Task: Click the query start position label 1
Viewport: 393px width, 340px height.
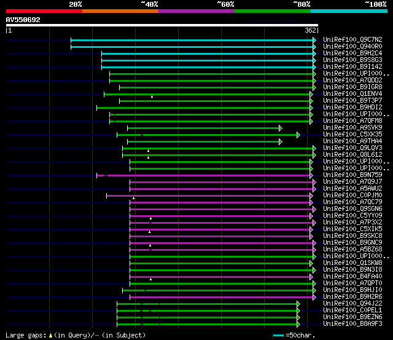Action: click(x=10, y=30)
